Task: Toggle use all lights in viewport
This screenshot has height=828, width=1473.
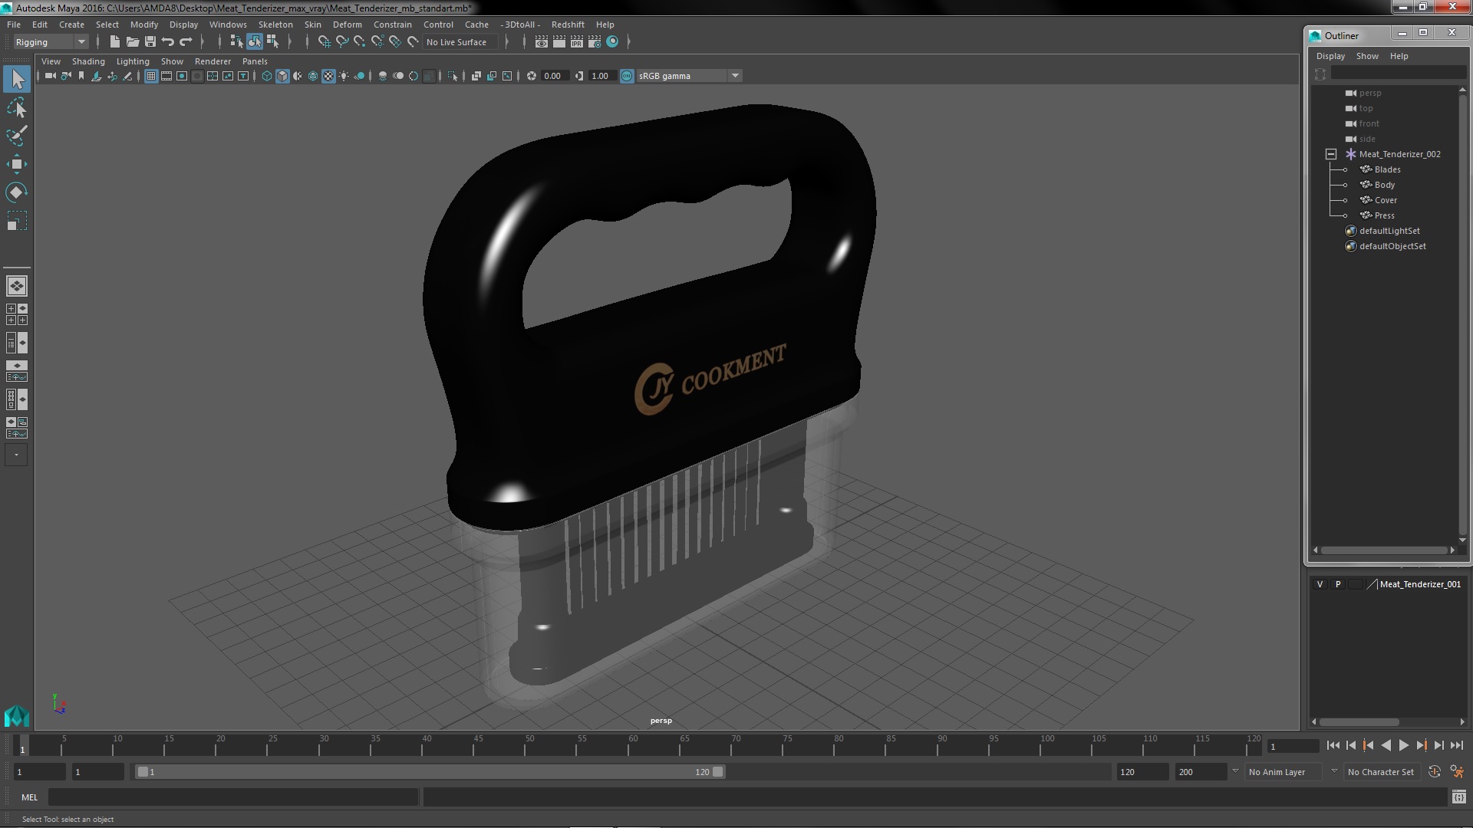Action: (x=344, y=76)
